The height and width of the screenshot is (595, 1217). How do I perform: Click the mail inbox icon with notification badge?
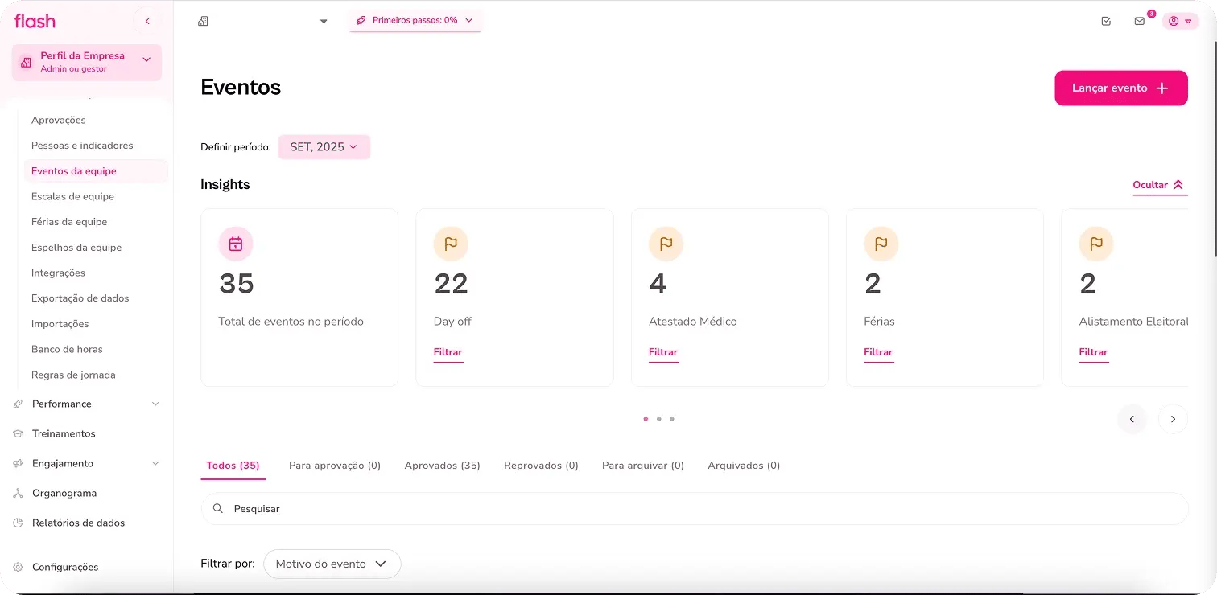pos(1140,21)
